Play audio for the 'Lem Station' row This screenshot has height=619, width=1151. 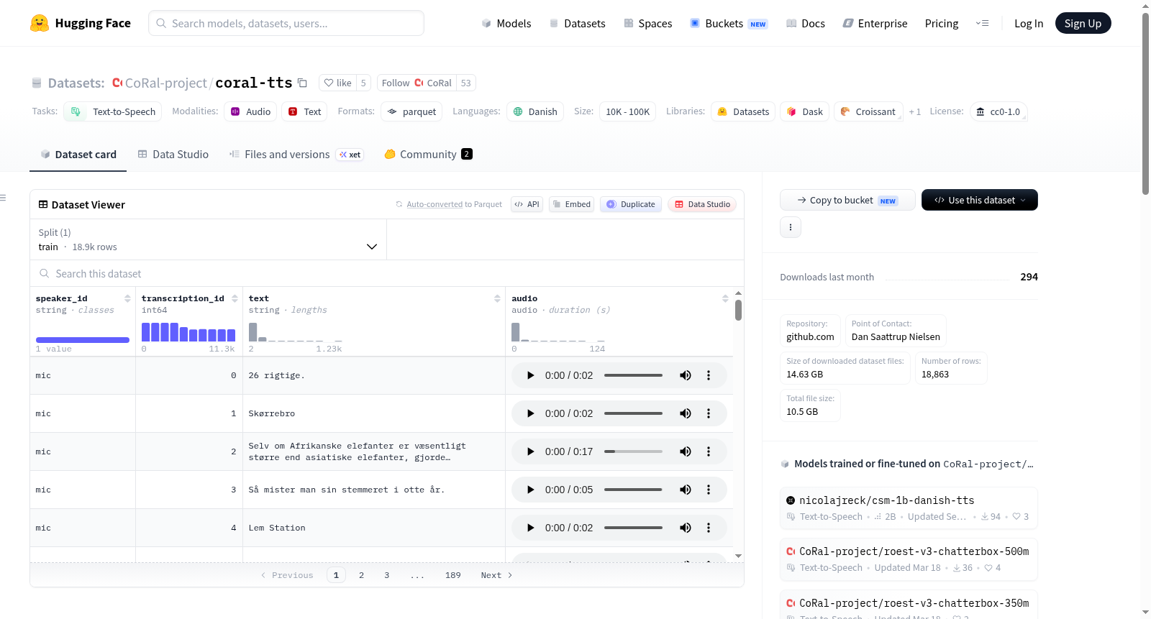point(530,528)
